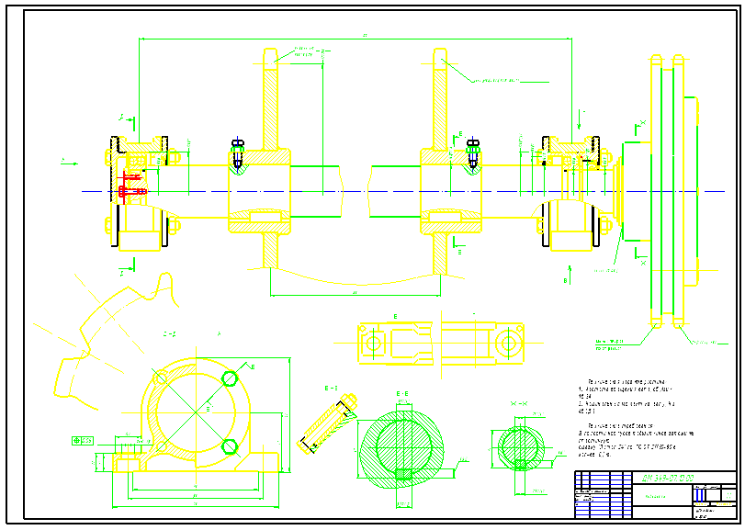Click the leader note at left sprocket top
The image size is (745, 530).
[x=304, y=51]
